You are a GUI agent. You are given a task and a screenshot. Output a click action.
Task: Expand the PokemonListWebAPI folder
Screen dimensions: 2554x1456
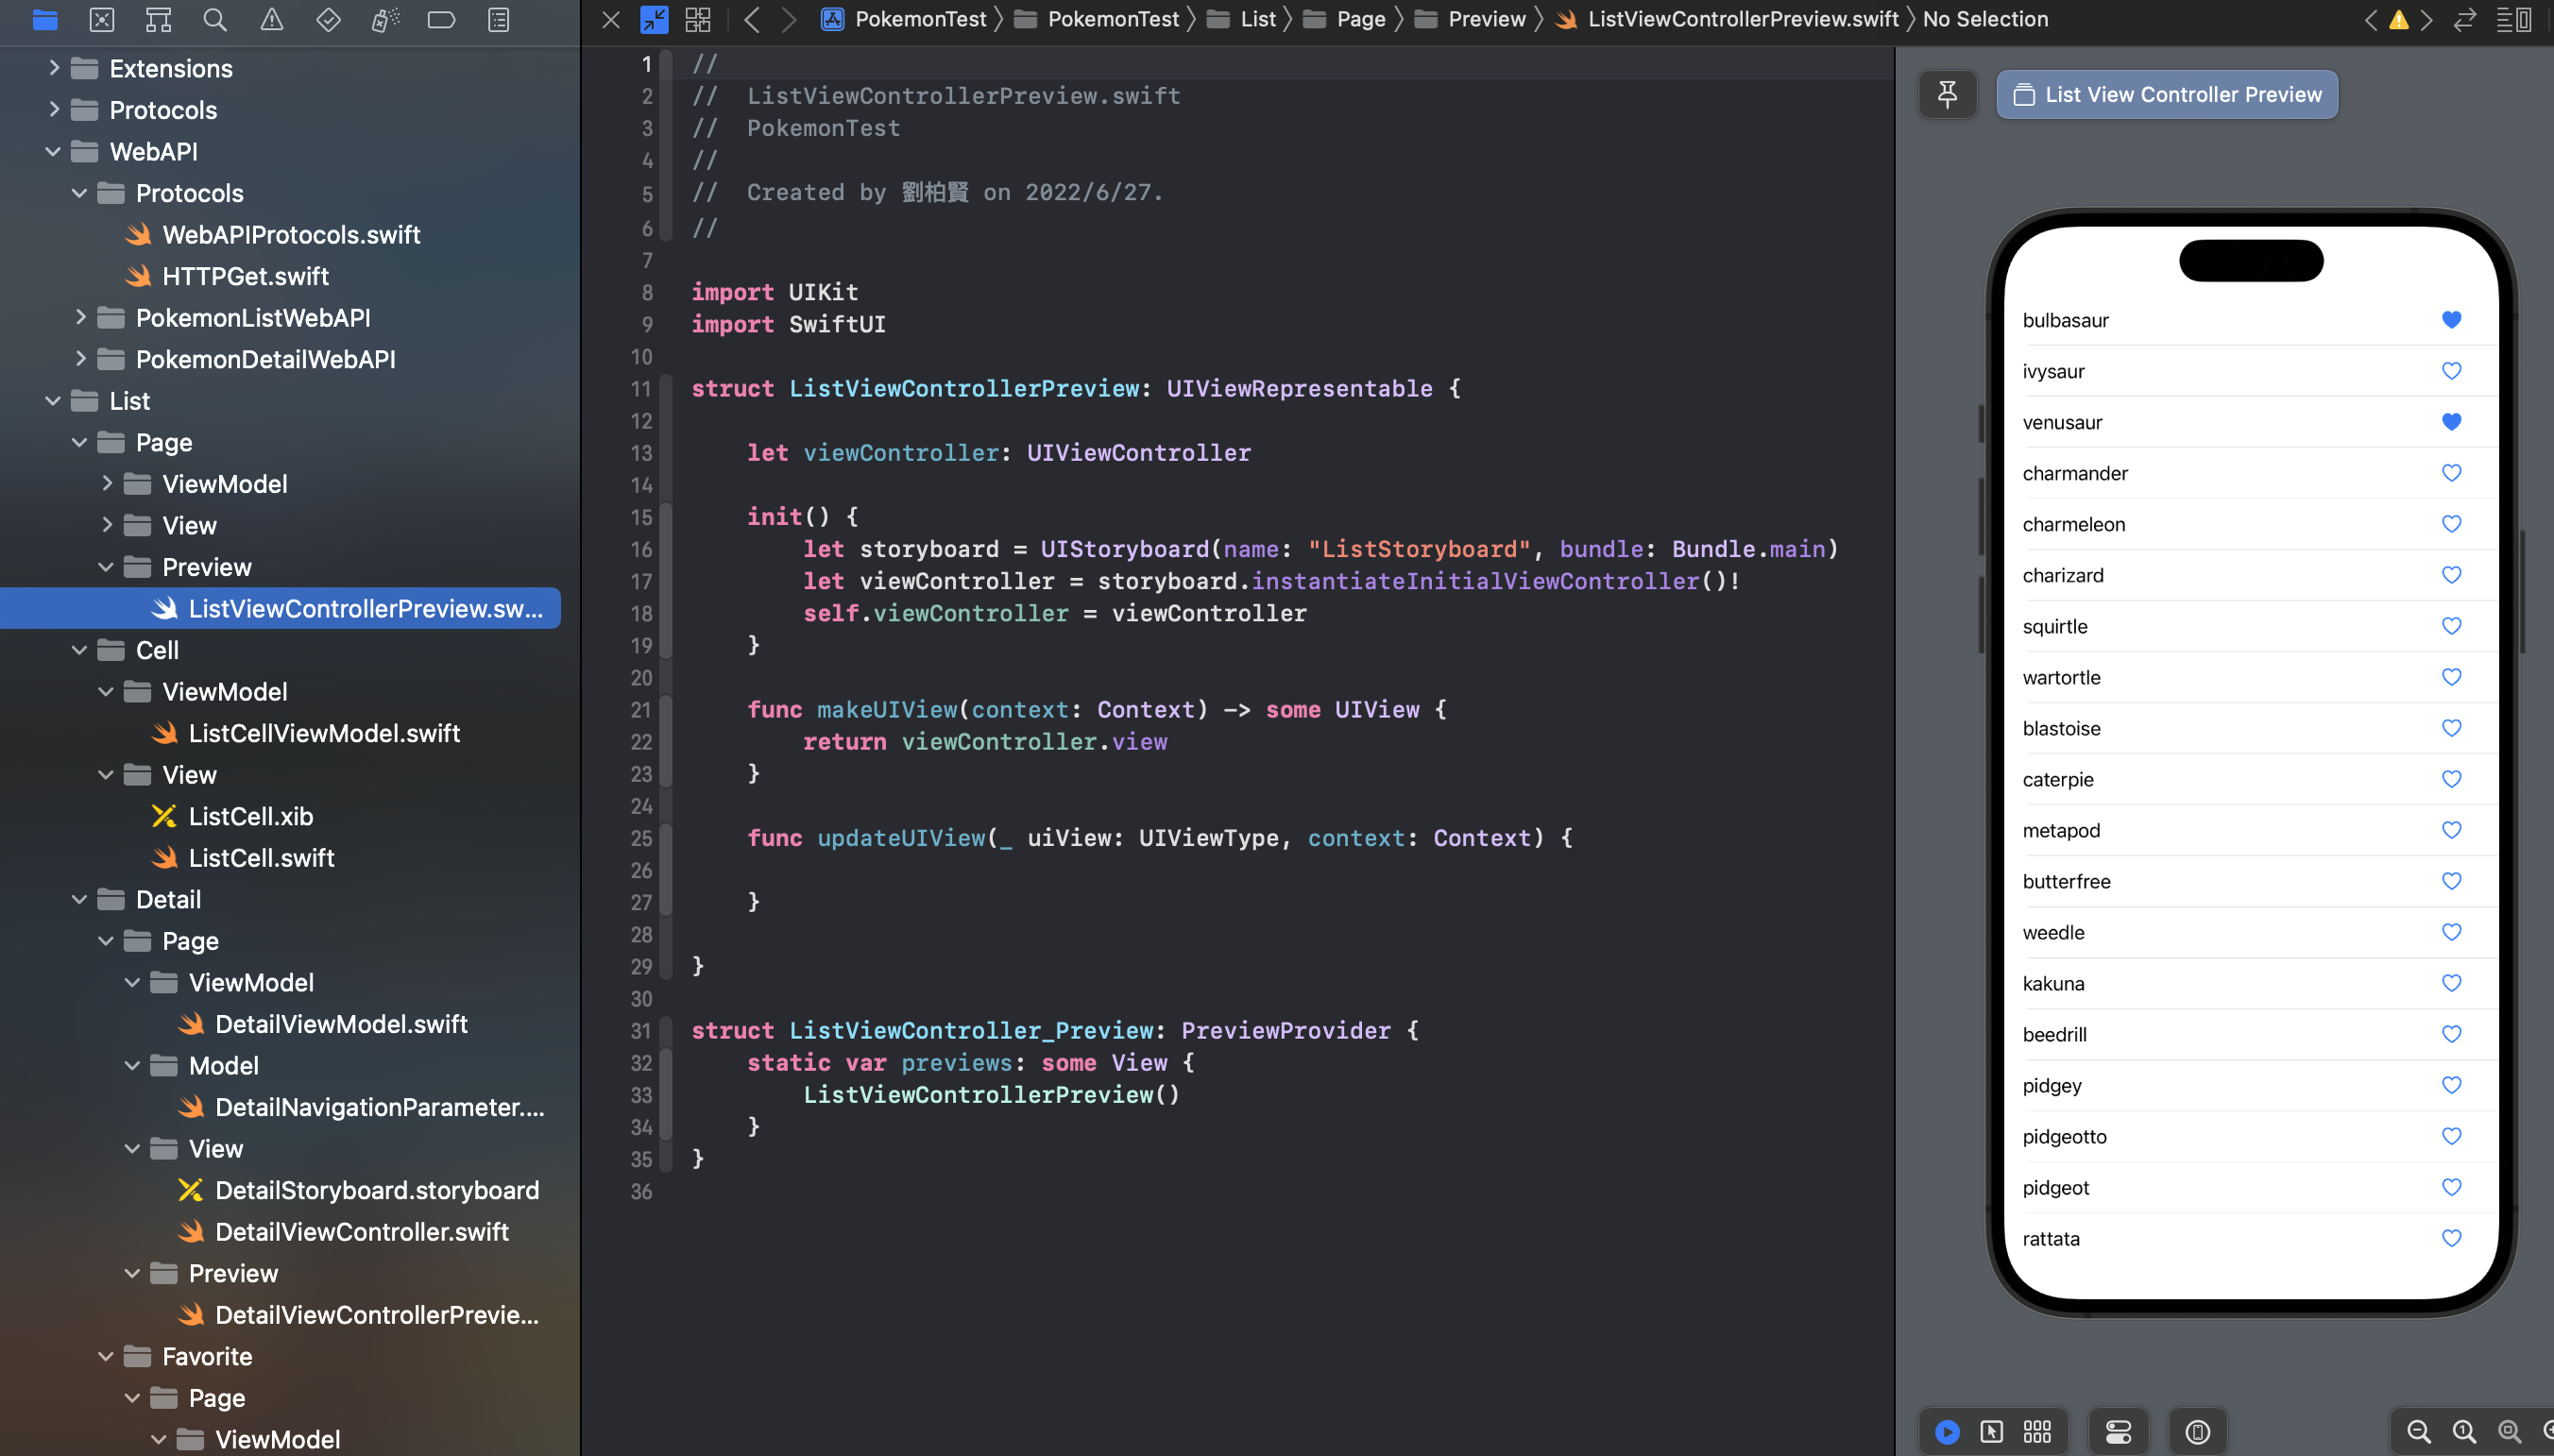(81, 317)
